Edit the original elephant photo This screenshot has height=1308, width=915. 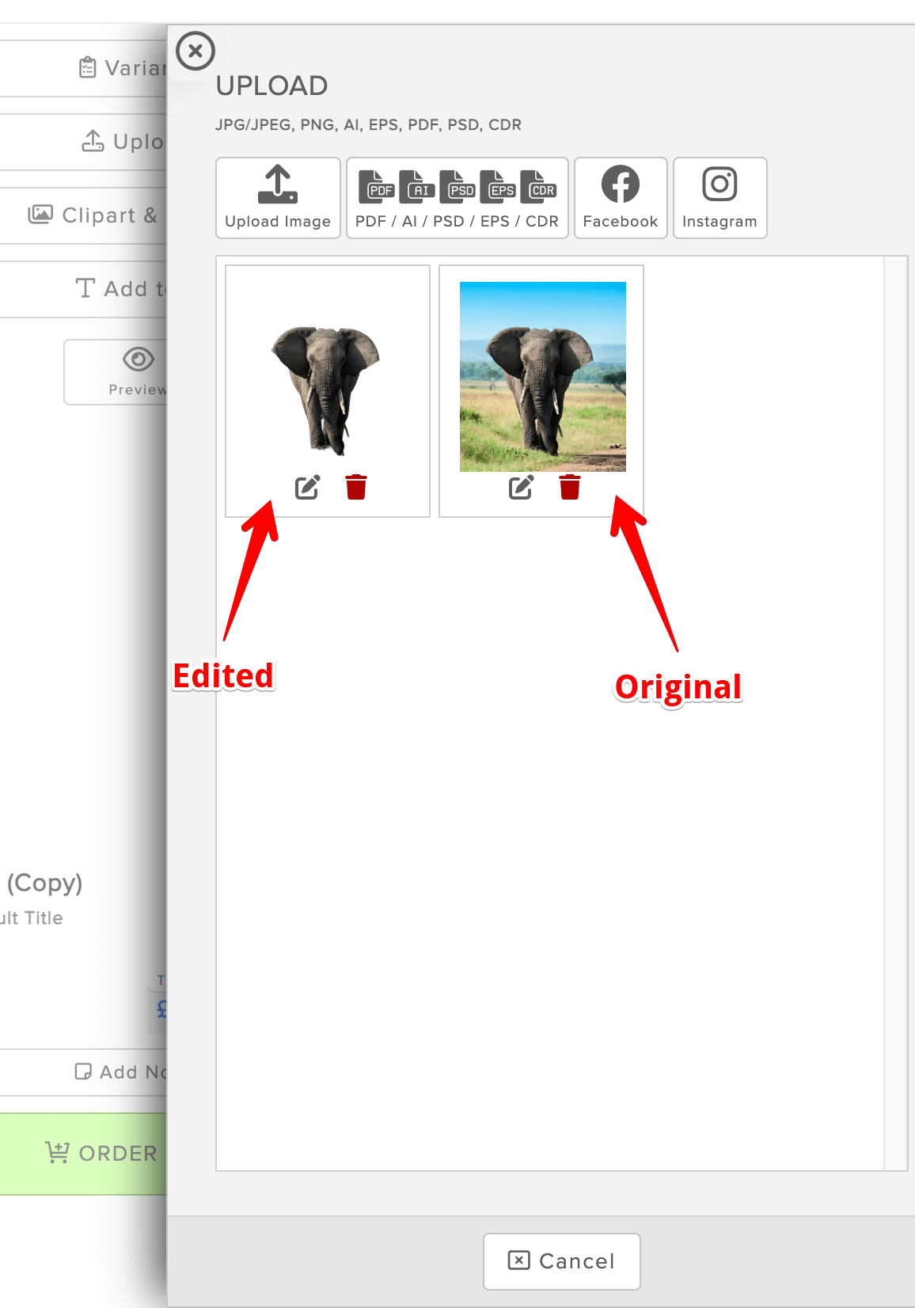522,487
